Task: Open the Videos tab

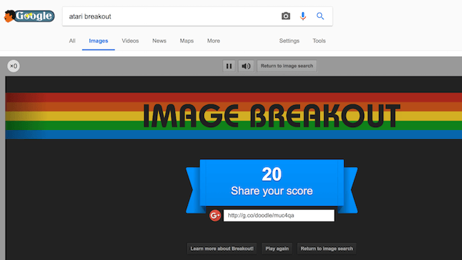Action: coord(130,41)
